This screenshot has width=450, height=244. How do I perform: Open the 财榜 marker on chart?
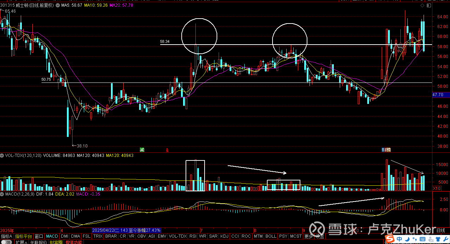click(386, 150)
